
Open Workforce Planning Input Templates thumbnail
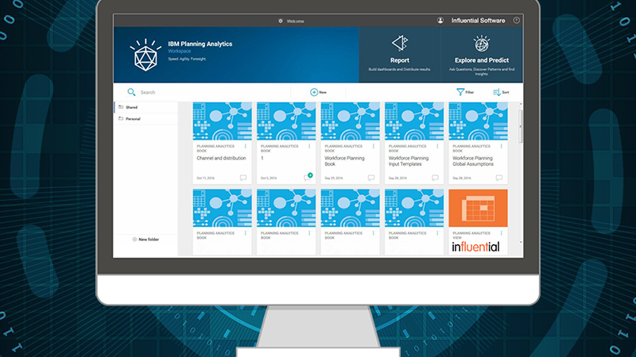coord(414,121)
